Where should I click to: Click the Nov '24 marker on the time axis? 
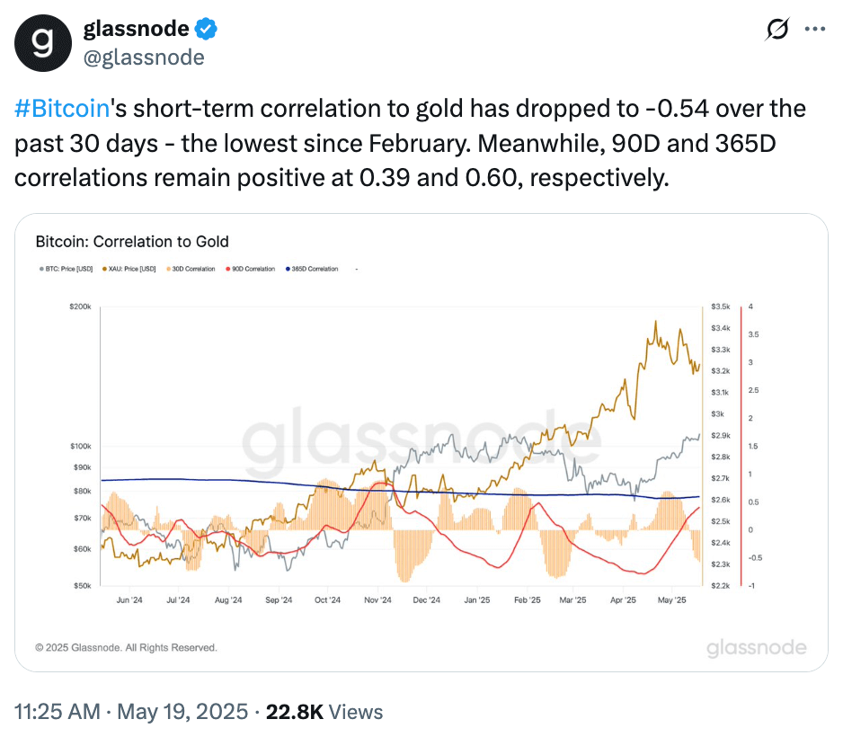(x=378, y=599)
